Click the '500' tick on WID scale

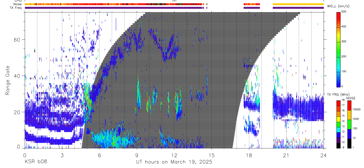pos(344,12)
